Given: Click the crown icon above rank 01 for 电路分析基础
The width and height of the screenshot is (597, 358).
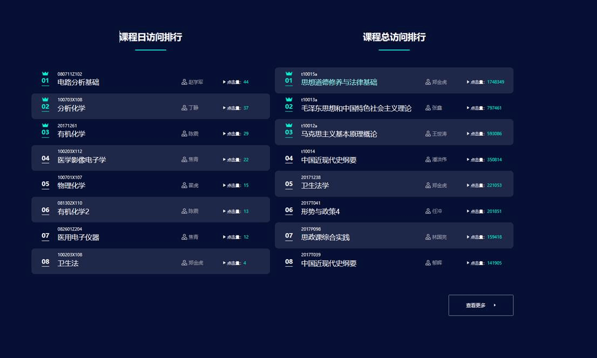Looking at the screenshot, I should click(45, 73).
